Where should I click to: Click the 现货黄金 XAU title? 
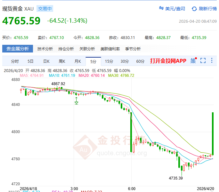pos(18,9)
